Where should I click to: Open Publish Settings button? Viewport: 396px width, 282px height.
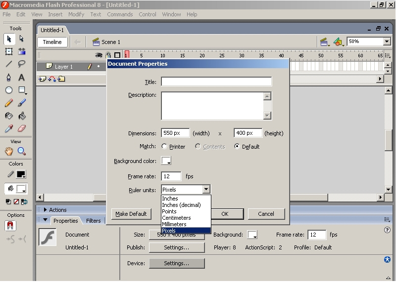point(177,247)
